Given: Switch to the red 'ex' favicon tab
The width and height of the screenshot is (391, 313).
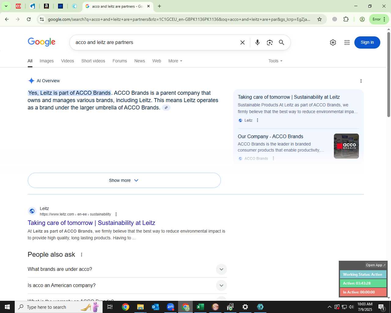Looking at the screenshot, I should [x=18, y=6].
